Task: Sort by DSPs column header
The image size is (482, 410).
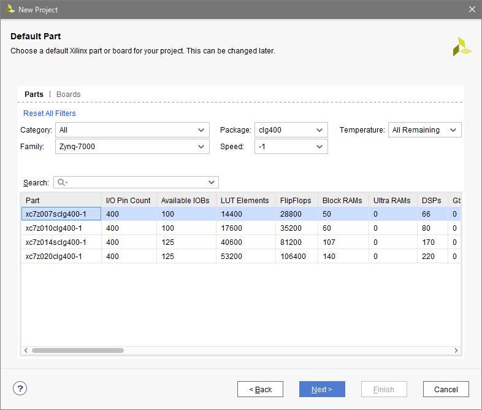Action: coord(432,200)
